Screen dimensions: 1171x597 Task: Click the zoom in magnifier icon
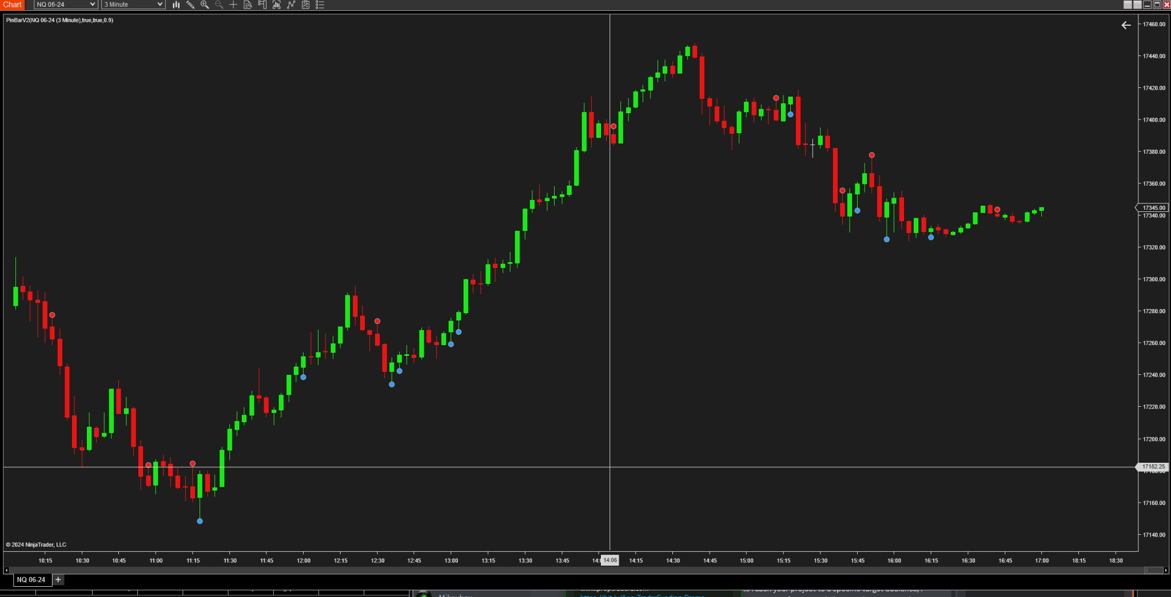(x=205, y=5)
